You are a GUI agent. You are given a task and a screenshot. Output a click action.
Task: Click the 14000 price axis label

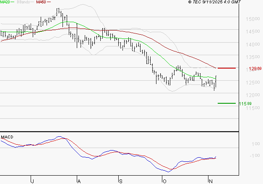coord(253,44)
